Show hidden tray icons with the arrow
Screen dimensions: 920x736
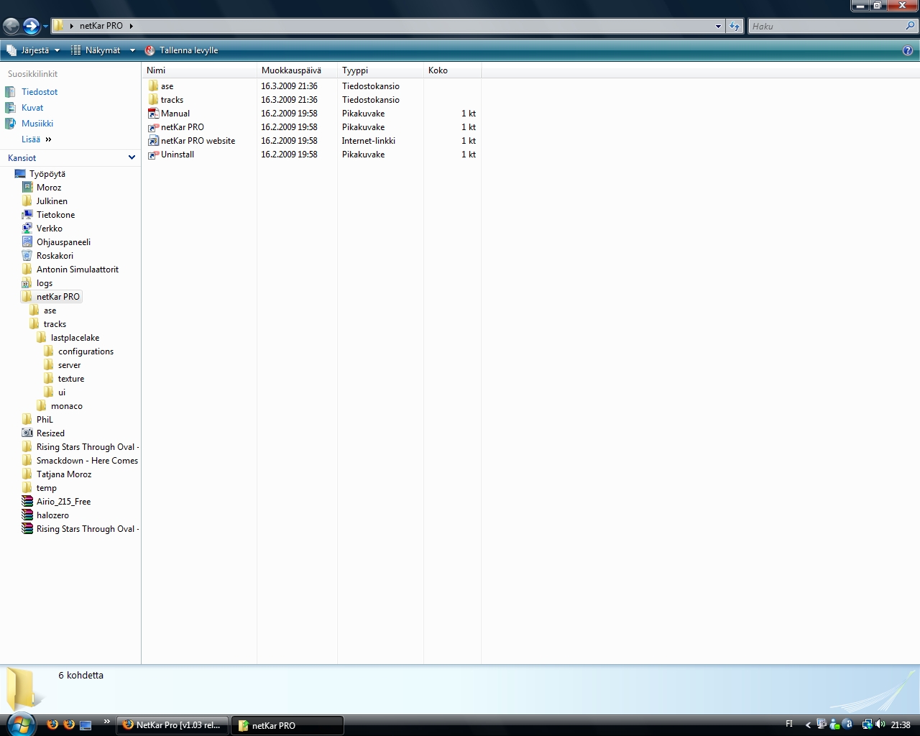click(808, 725)
